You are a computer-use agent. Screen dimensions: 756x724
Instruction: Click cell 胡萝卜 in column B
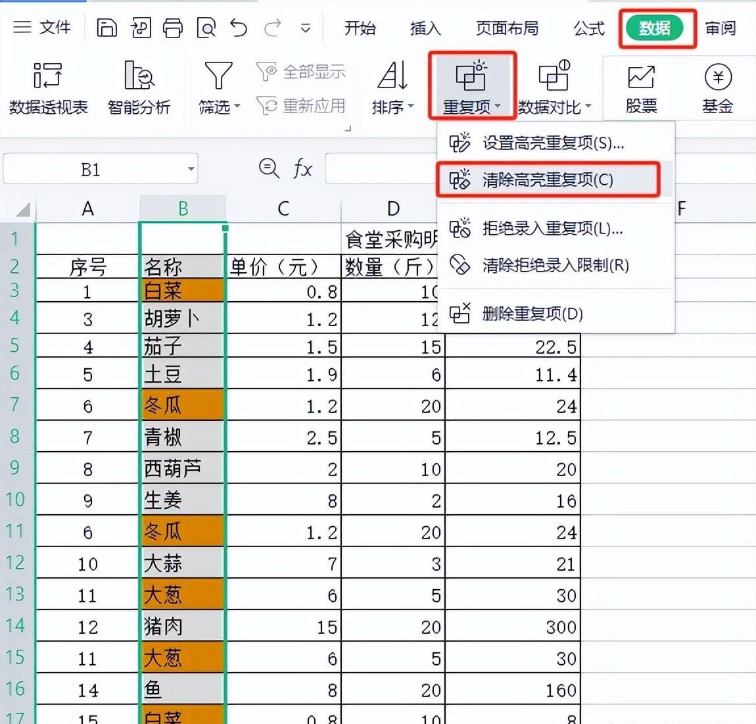click(182, 318)
